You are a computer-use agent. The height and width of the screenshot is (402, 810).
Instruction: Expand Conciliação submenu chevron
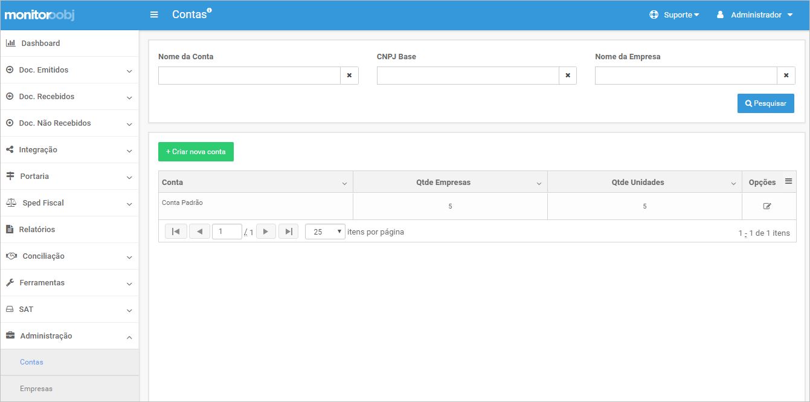tap(129, 258)
